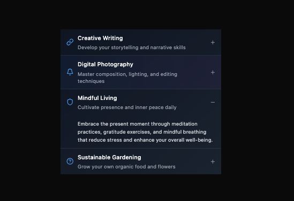
Task: Click subtitle 'Grow your own organic food and flowers'
Action: click(x=126, y=167)
